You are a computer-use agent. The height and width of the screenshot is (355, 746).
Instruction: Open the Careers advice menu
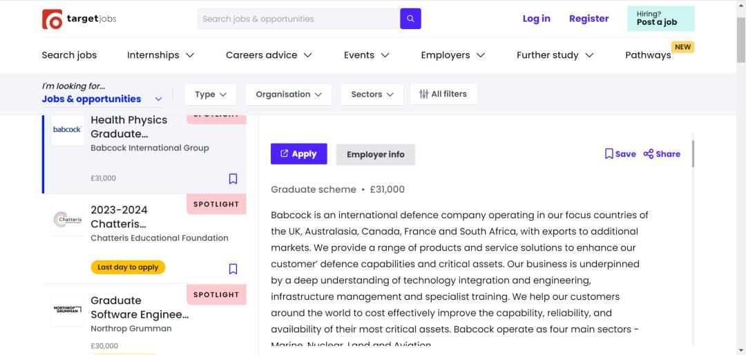click(x=269, y=55)
